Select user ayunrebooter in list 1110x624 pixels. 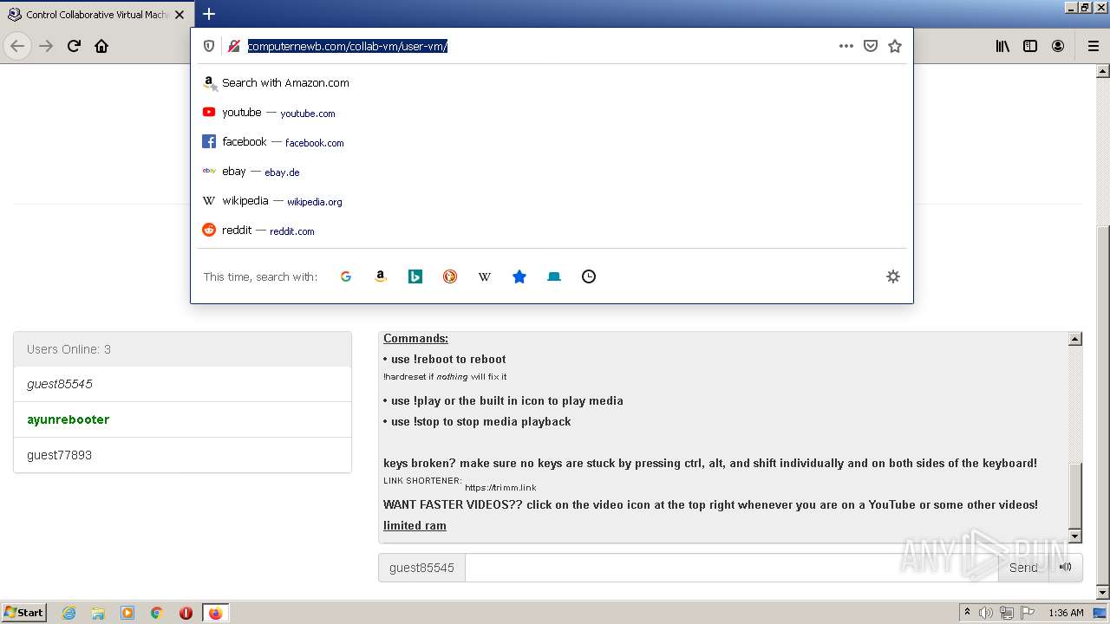pos(182,419)
